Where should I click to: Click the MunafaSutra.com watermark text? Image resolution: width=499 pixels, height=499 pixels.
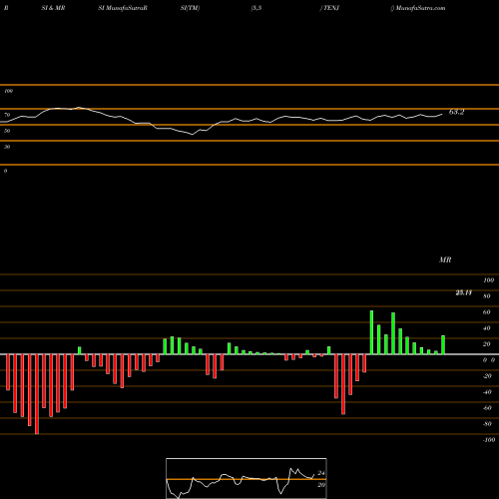pyautogui.click(x=420, y=8)
